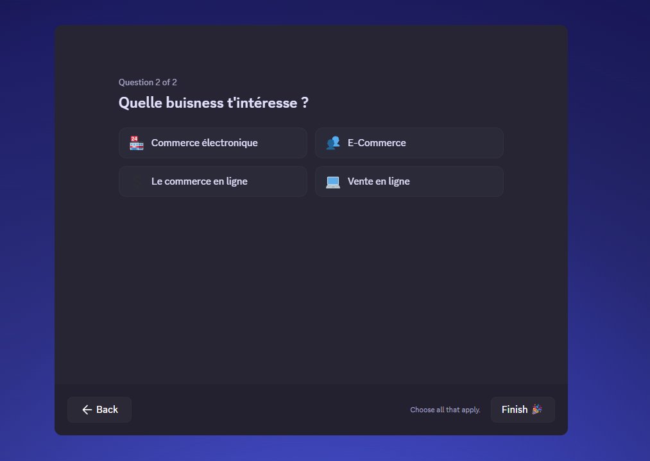Image resolution: width=650 pixels, height=461 pixels.
Task: Click the heading 'Quelle buisness t'intéresse ?'
Action: click(x=214, y=103)
